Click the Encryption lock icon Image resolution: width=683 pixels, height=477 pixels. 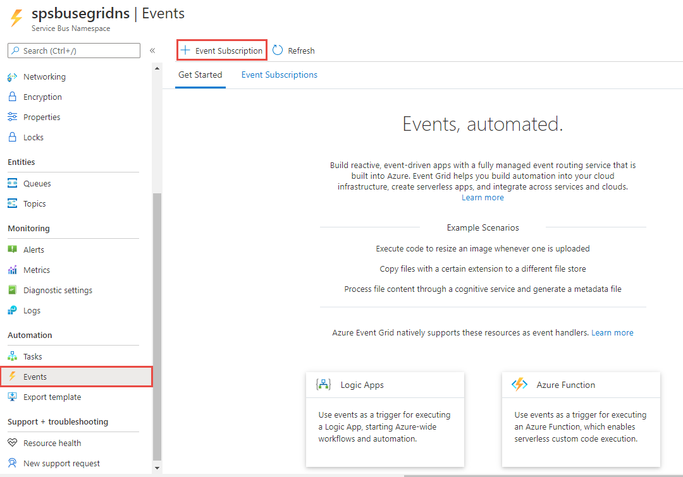pos(12,97)
